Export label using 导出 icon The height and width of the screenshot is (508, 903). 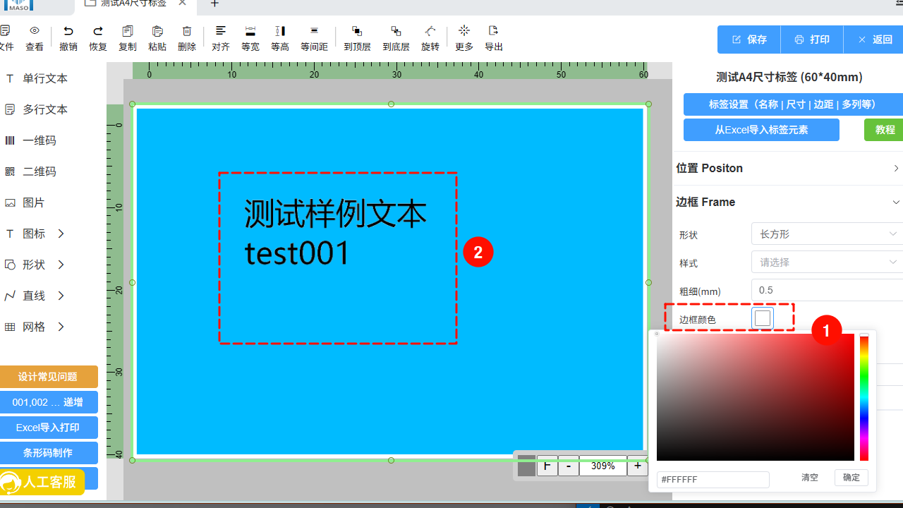click(494, 31)
